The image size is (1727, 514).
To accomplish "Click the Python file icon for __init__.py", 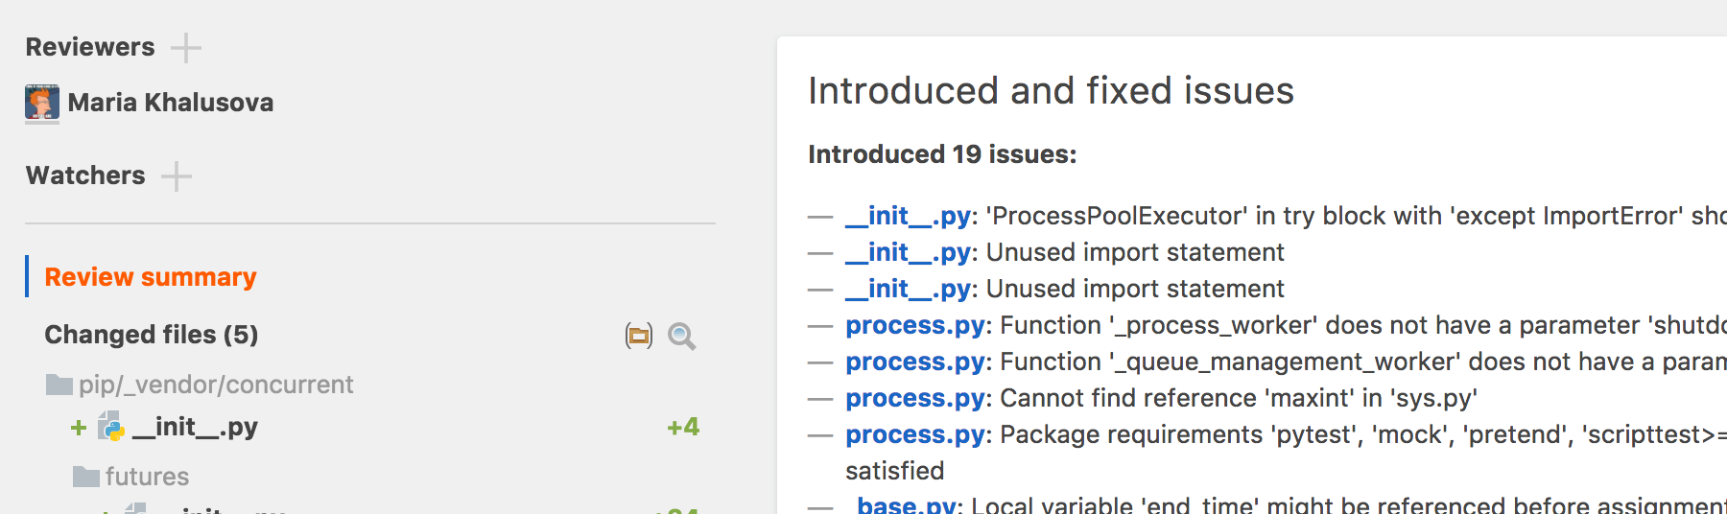I will click(111, 427).
